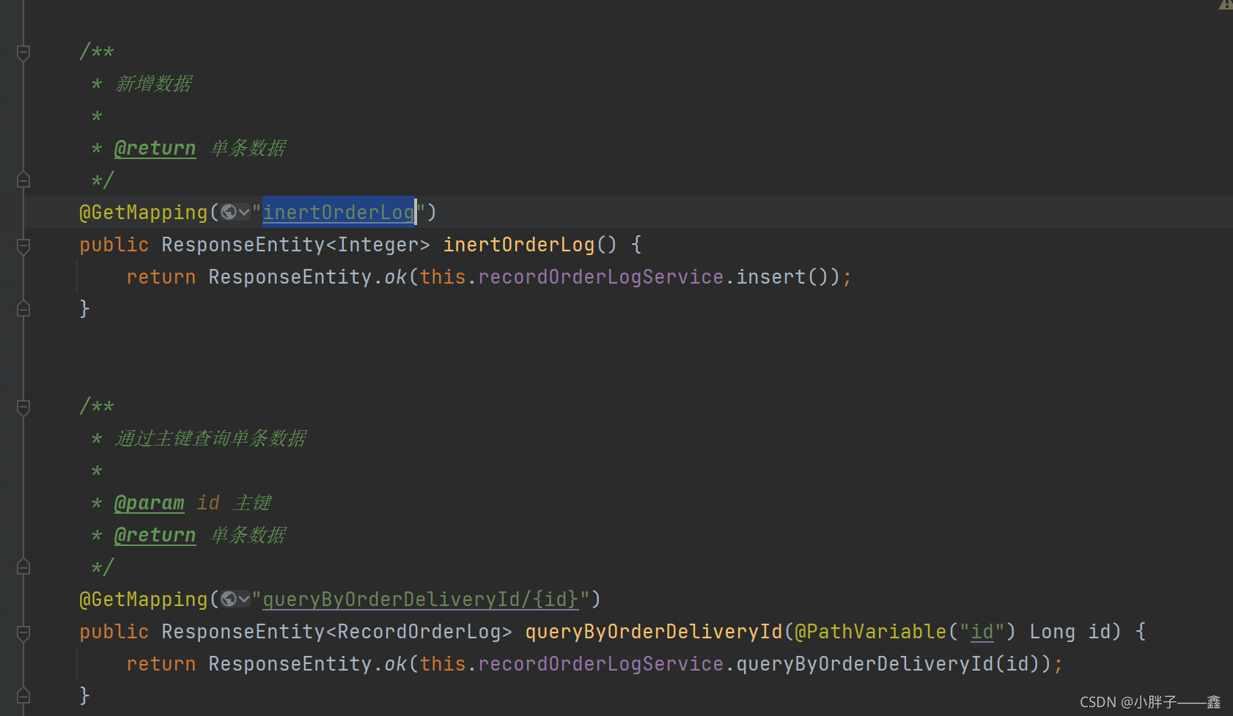Follow the inertOrderLog URL mapping link
The width and height of the screenshot is (1233, 716).
click(339, 212)
